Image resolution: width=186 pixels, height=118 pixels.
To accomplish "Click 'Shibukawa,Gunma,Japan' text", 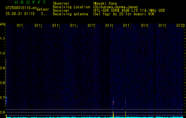I will pyautogui.click(x=116, y=7).
